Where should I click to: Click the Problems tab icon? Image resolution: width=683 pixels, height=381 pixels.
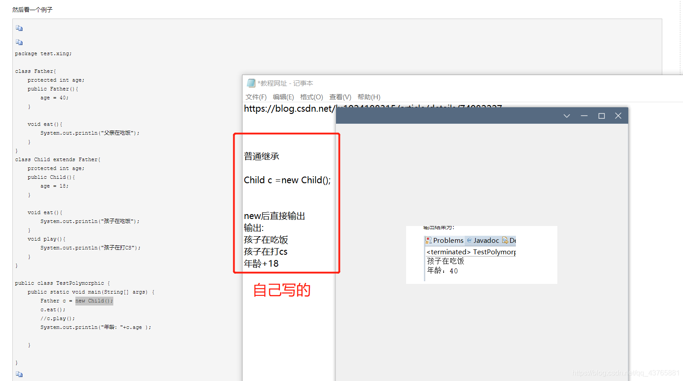428,241
